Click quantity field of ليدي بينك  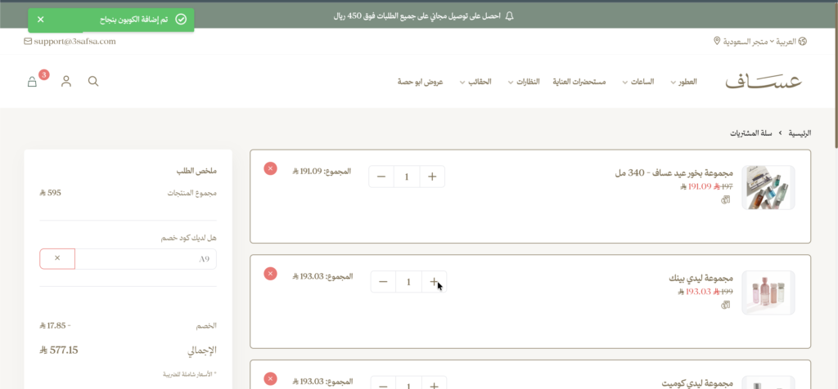[408, 282]
